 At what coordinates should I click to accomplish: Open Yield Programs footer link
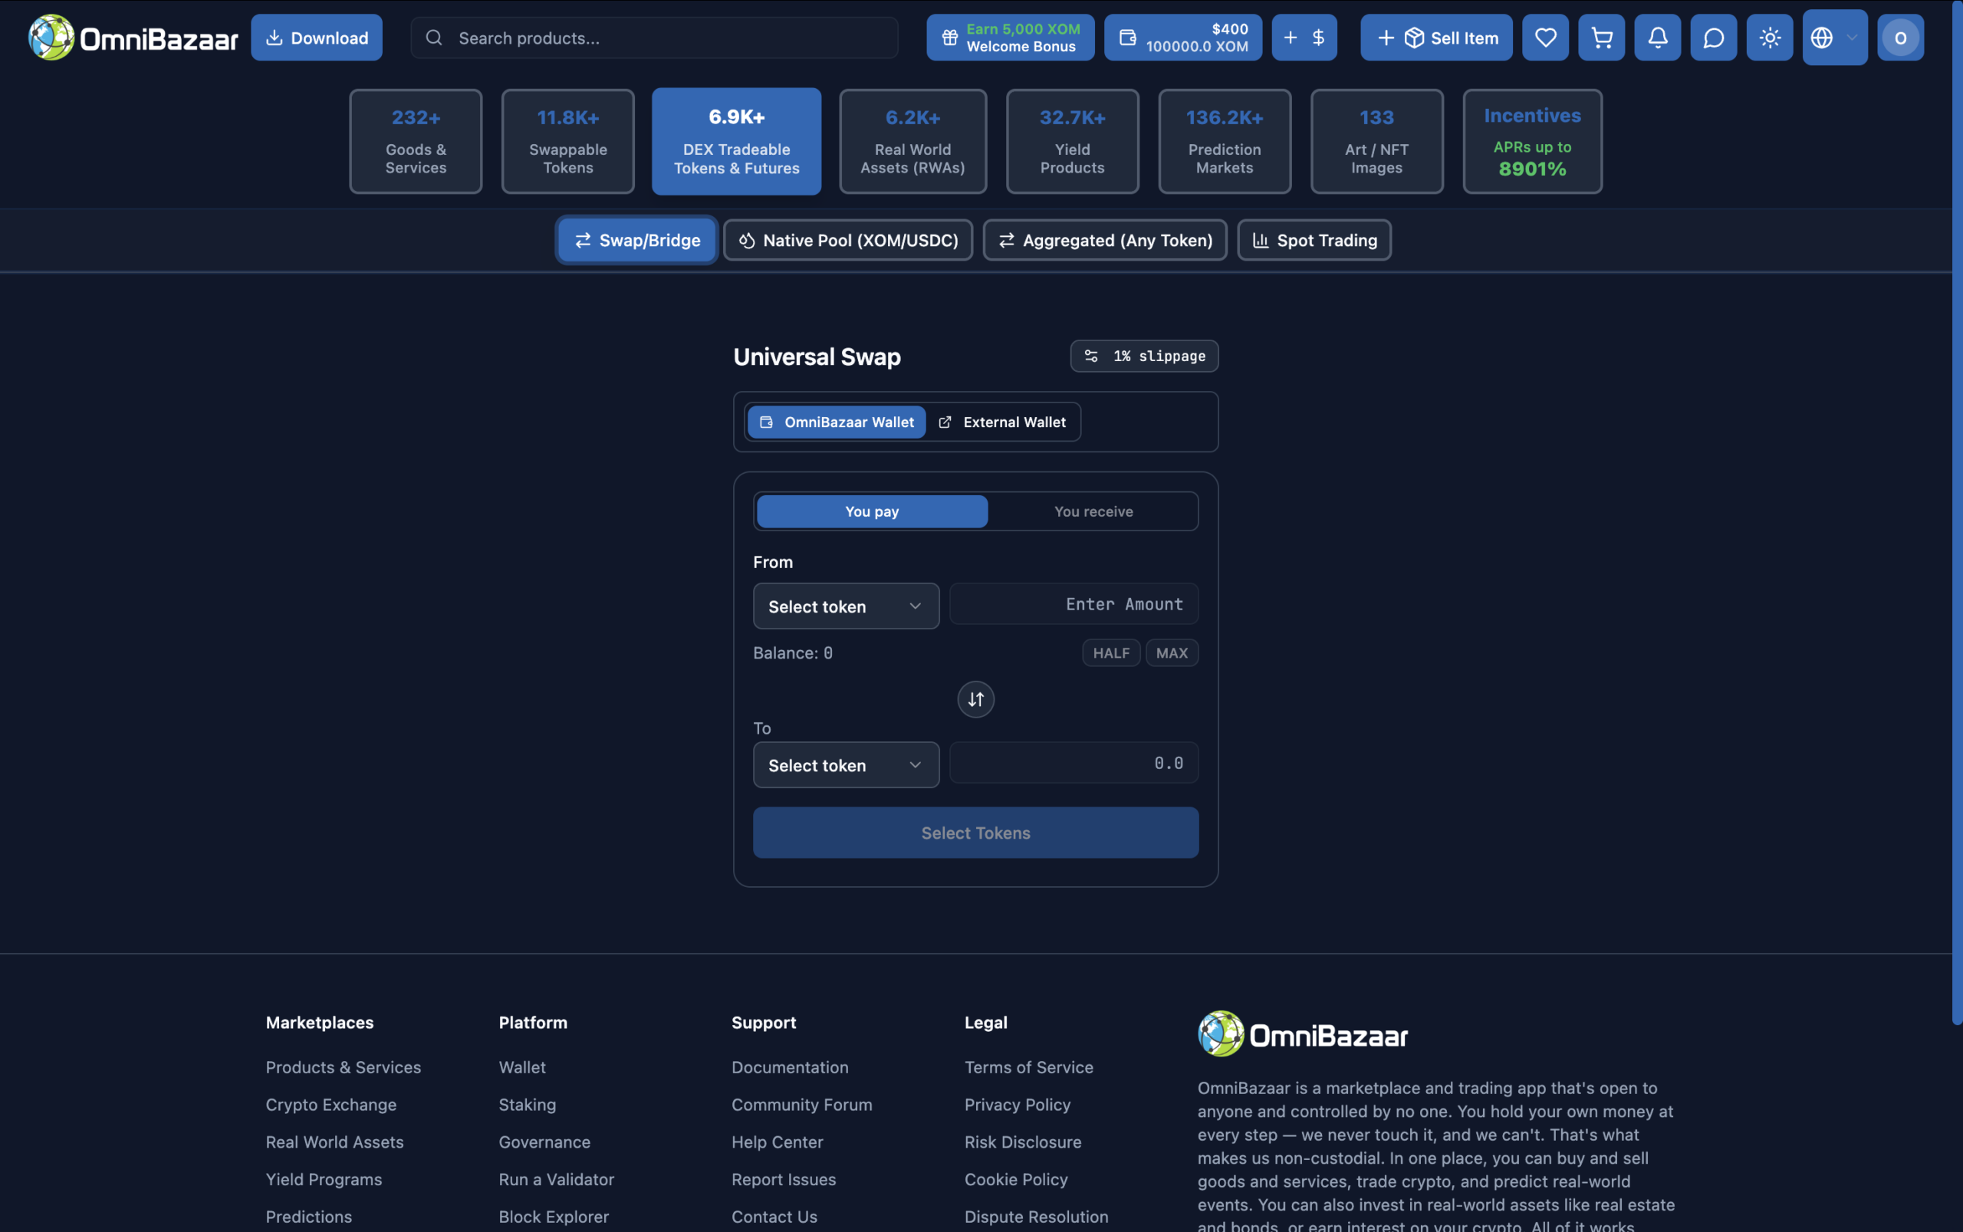click(324, 1180)
